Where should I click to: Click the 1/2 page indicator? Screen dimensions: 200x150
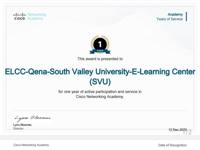pos(187,132)
